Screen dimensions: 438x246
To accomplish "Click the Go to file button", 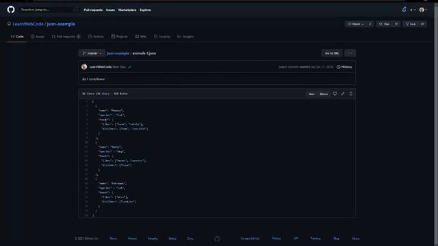I will [331, 53].
